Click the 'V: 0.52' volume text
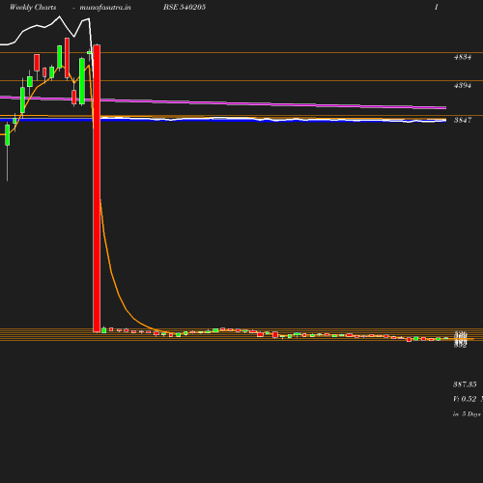483x483 pixels. pos(465,399)
